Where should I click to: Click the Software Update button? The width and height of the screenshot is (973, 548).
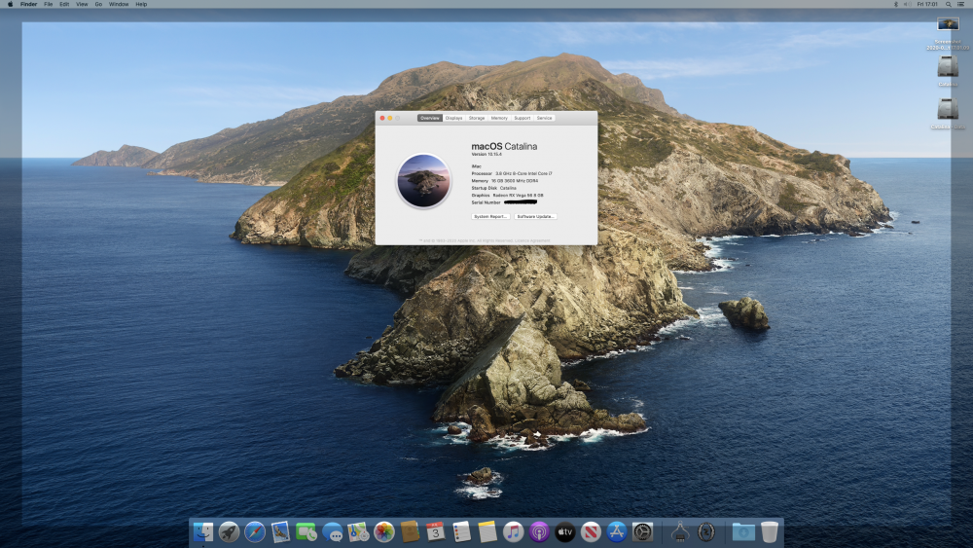point(535,217)
